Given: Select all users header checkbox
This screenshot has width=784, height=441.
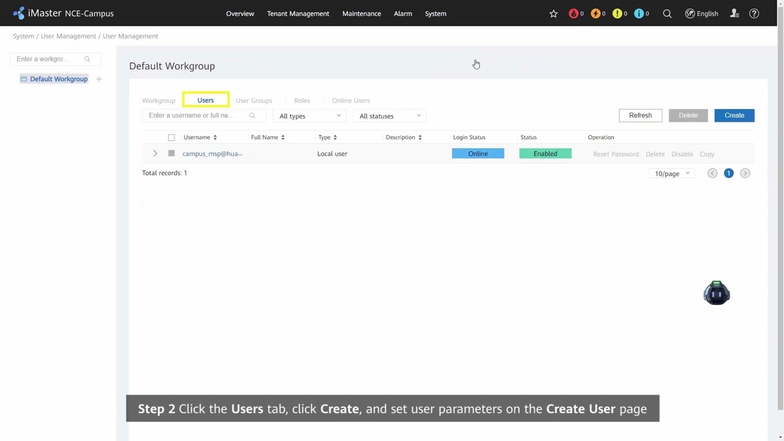Looking at the screenshot, I should pos(171,137).
